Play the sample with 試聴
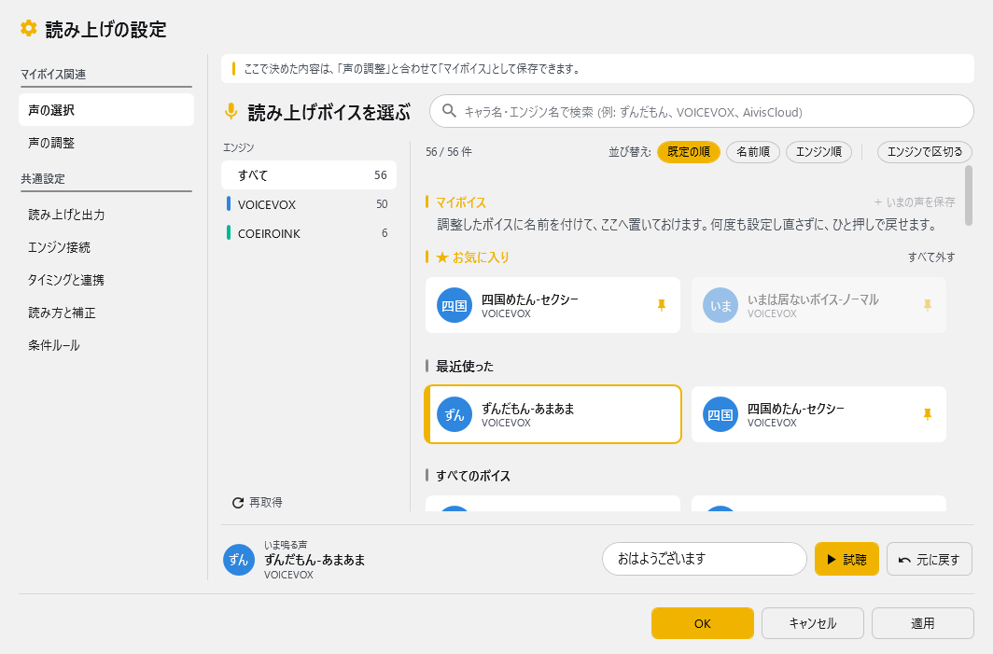Viewport: 993px width, 654px height. 846,559
